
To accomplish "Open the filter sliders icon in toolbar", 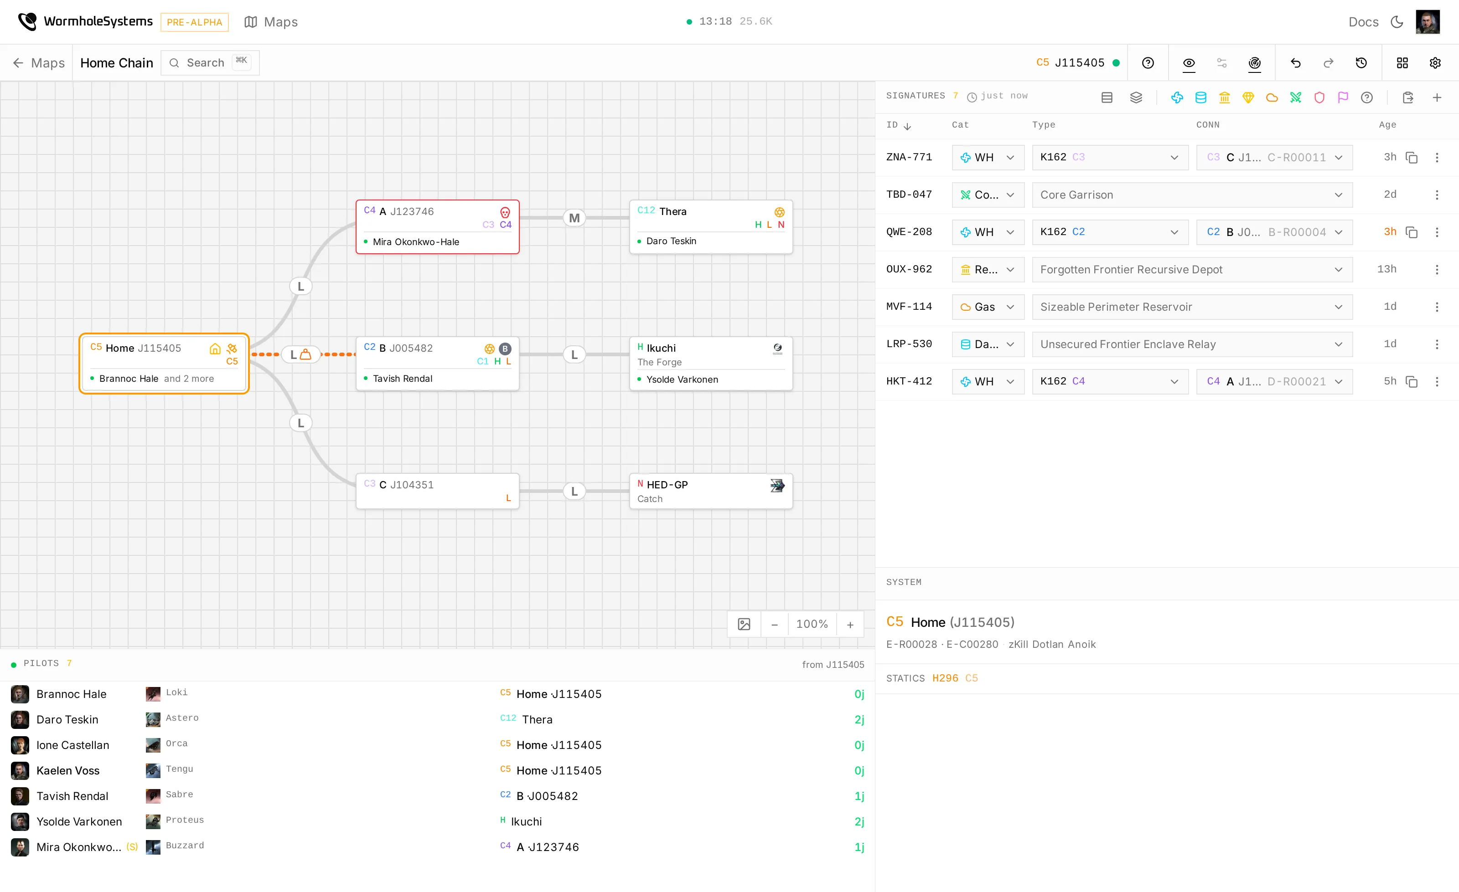I will tap(1221, 63).
